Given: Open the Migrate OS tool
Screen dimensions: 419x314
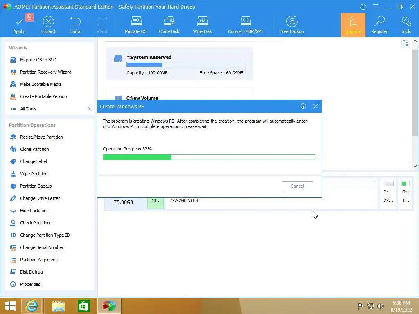Looking at the screenshot, I should [136, 25].
